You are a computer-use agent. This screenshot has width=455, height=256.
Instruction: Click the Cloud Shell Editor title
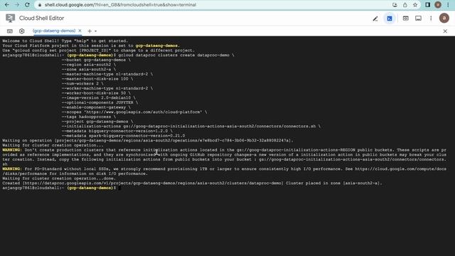point(41,18)
